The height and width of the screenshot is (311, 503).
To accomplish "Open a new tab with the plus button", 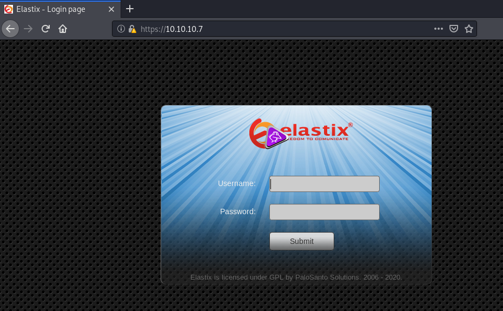I will point(130,9).
